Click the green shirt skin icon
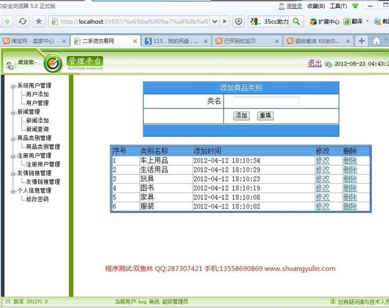Image resolution: width=389 pixels, height=308 pixels. (355, 6)
